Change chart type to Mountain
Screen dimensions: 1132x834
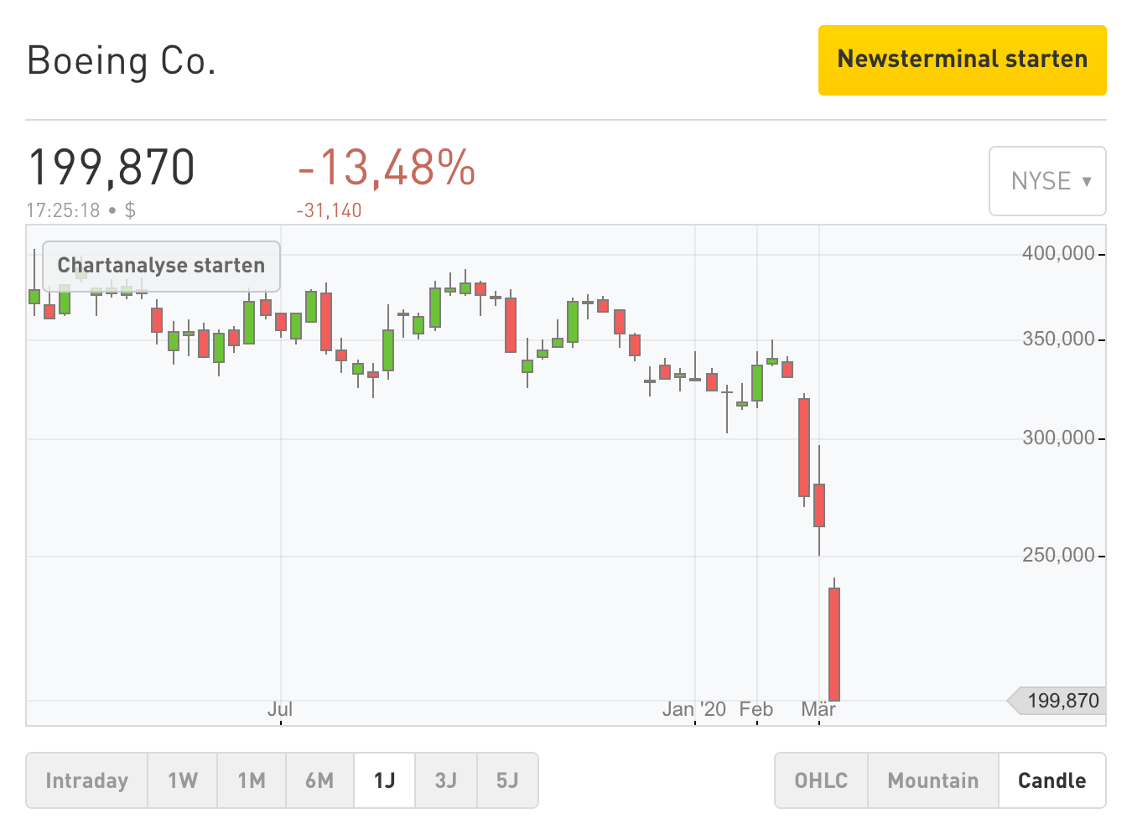(x=932, y=780)
